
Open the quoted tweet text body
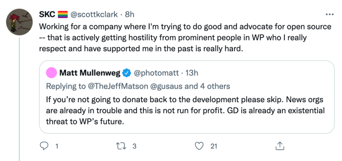[185, 110]
